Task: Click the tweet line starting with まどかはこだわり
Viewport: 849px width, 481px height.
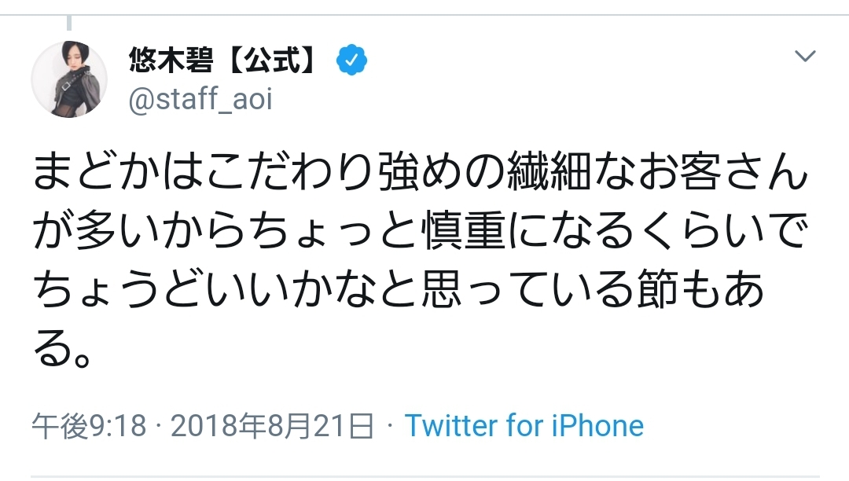Action: pos(421,173)
